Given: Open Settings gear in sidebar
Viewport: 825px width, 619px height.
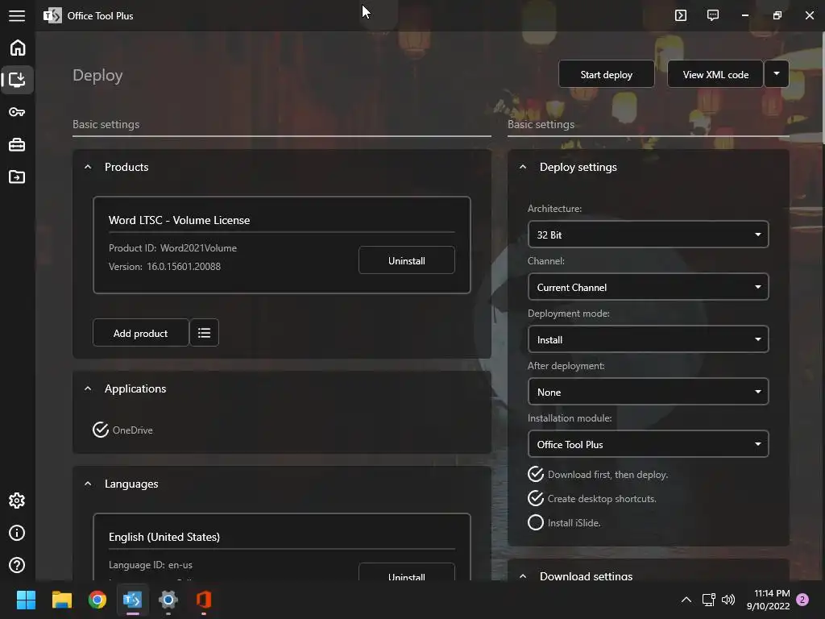Looking at the screenshot, I should click(17, 501).
